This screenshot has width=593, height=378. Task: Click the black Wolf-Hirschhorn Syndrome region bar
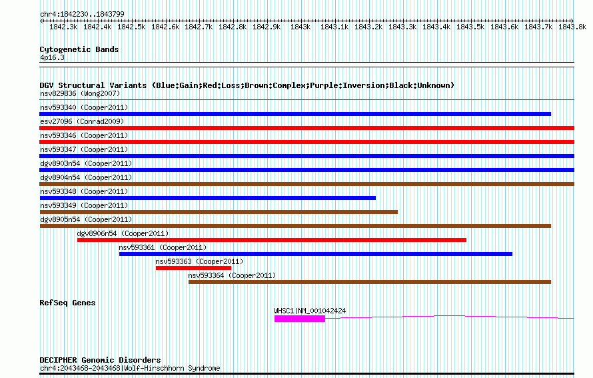tap(306, 374)
